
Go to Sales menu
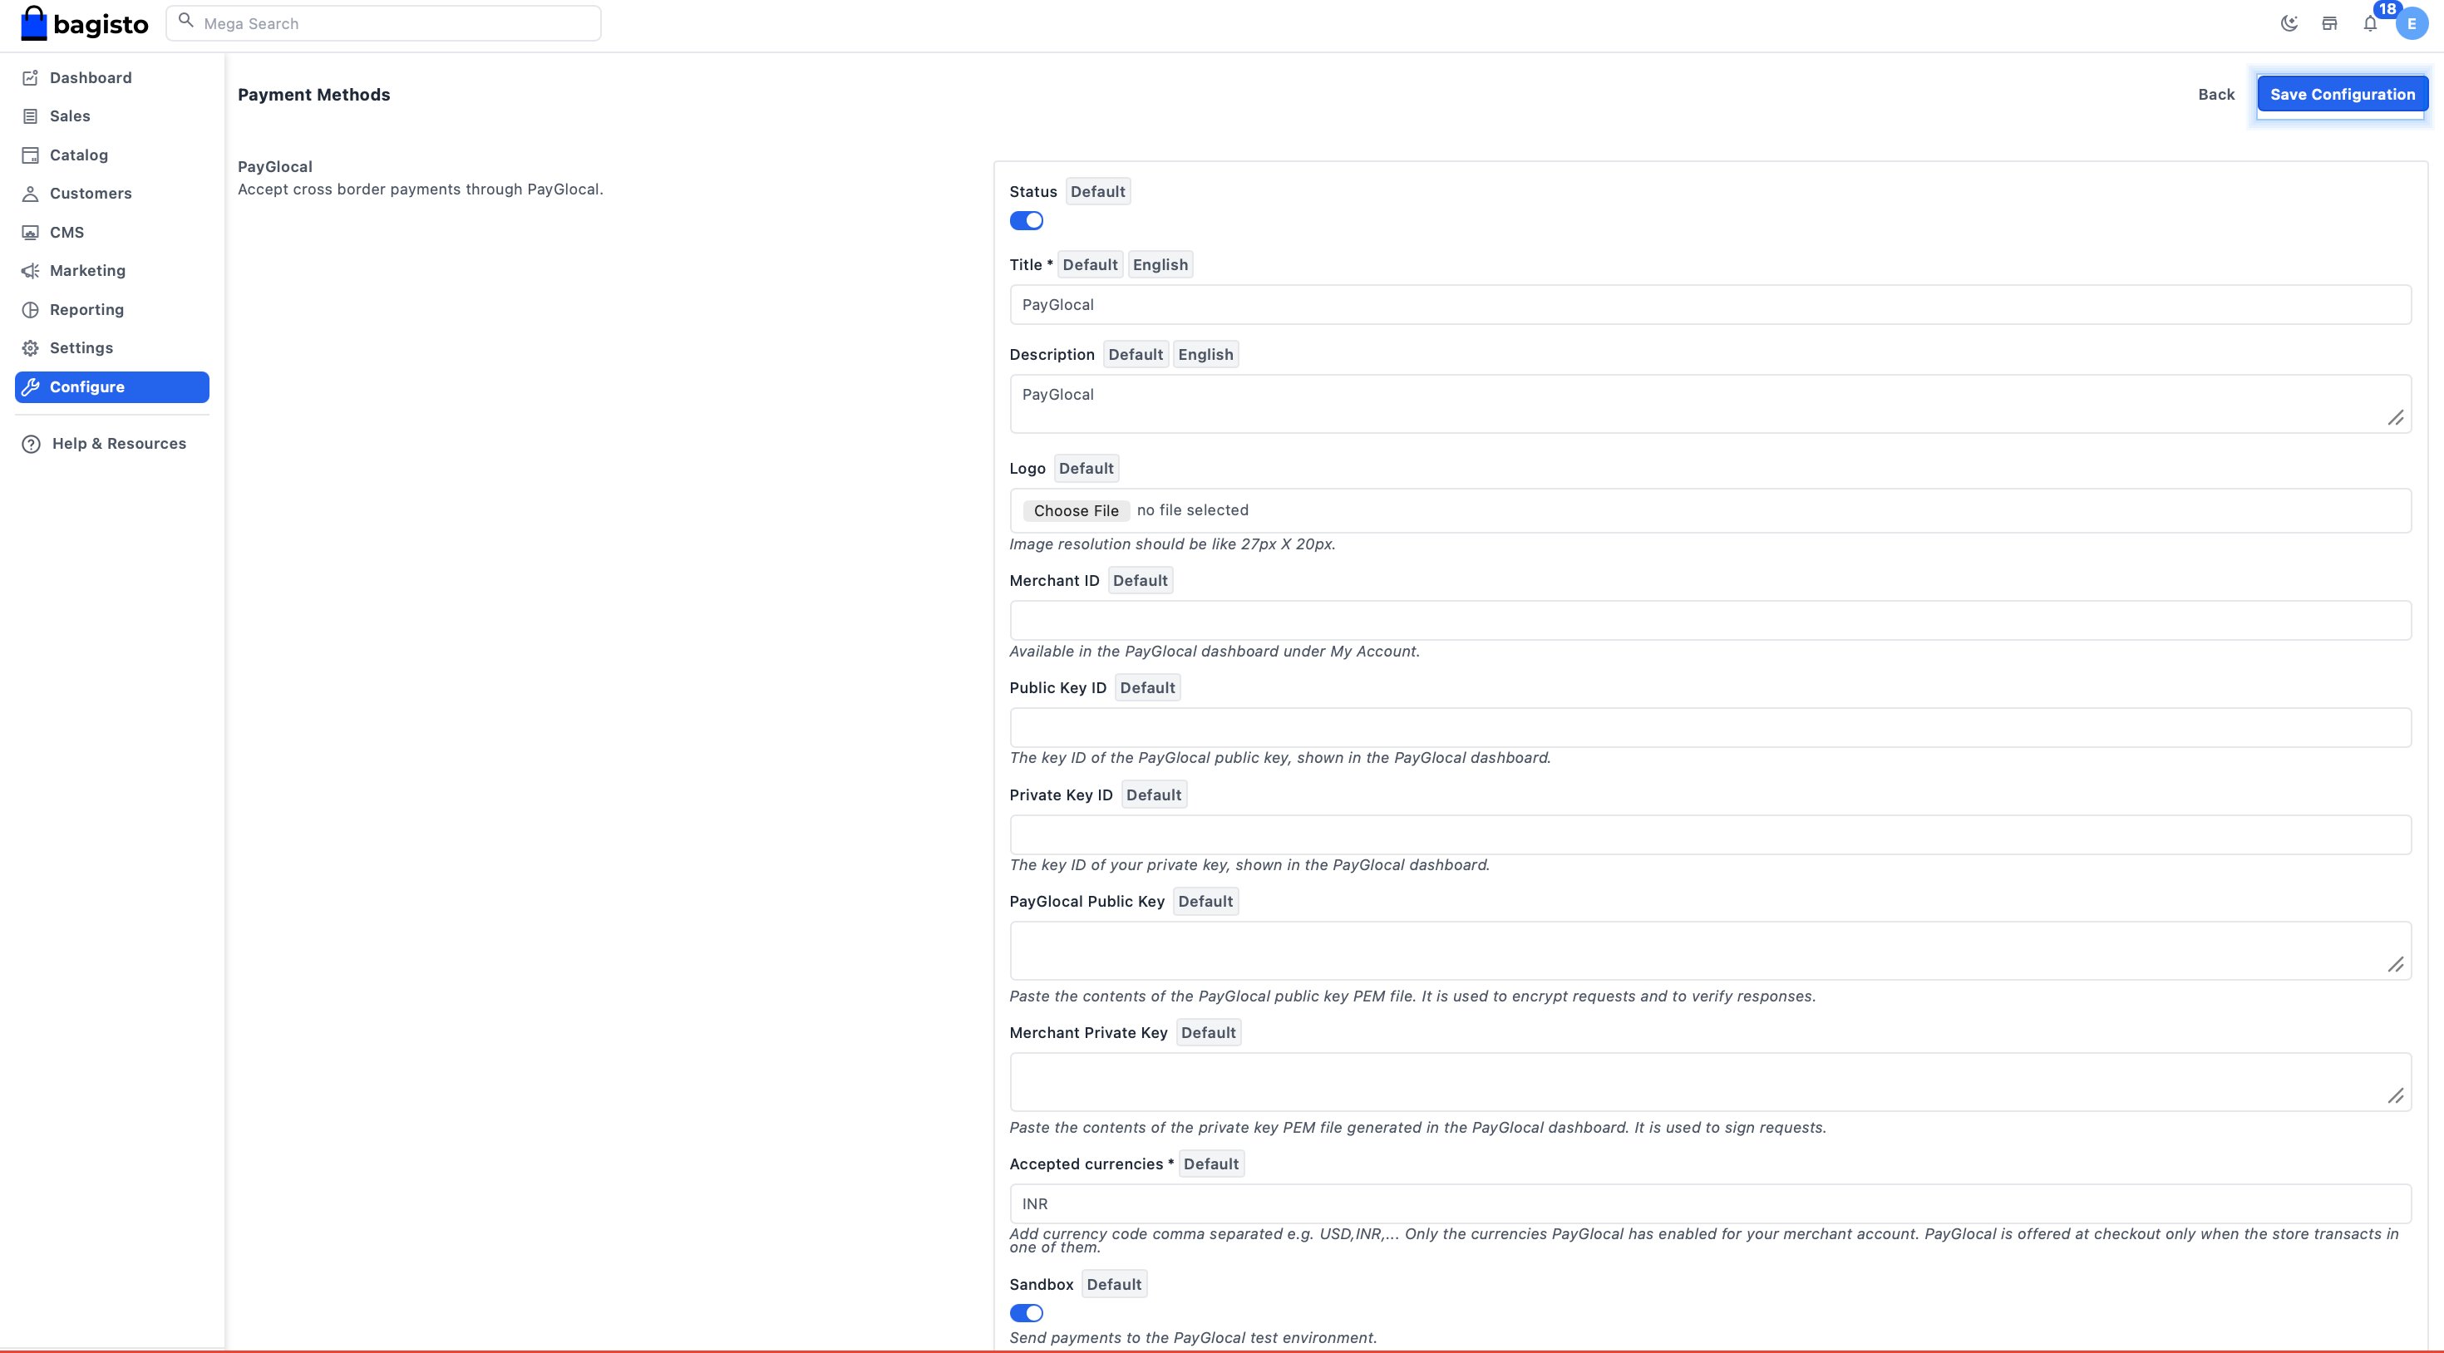[112, 116]
